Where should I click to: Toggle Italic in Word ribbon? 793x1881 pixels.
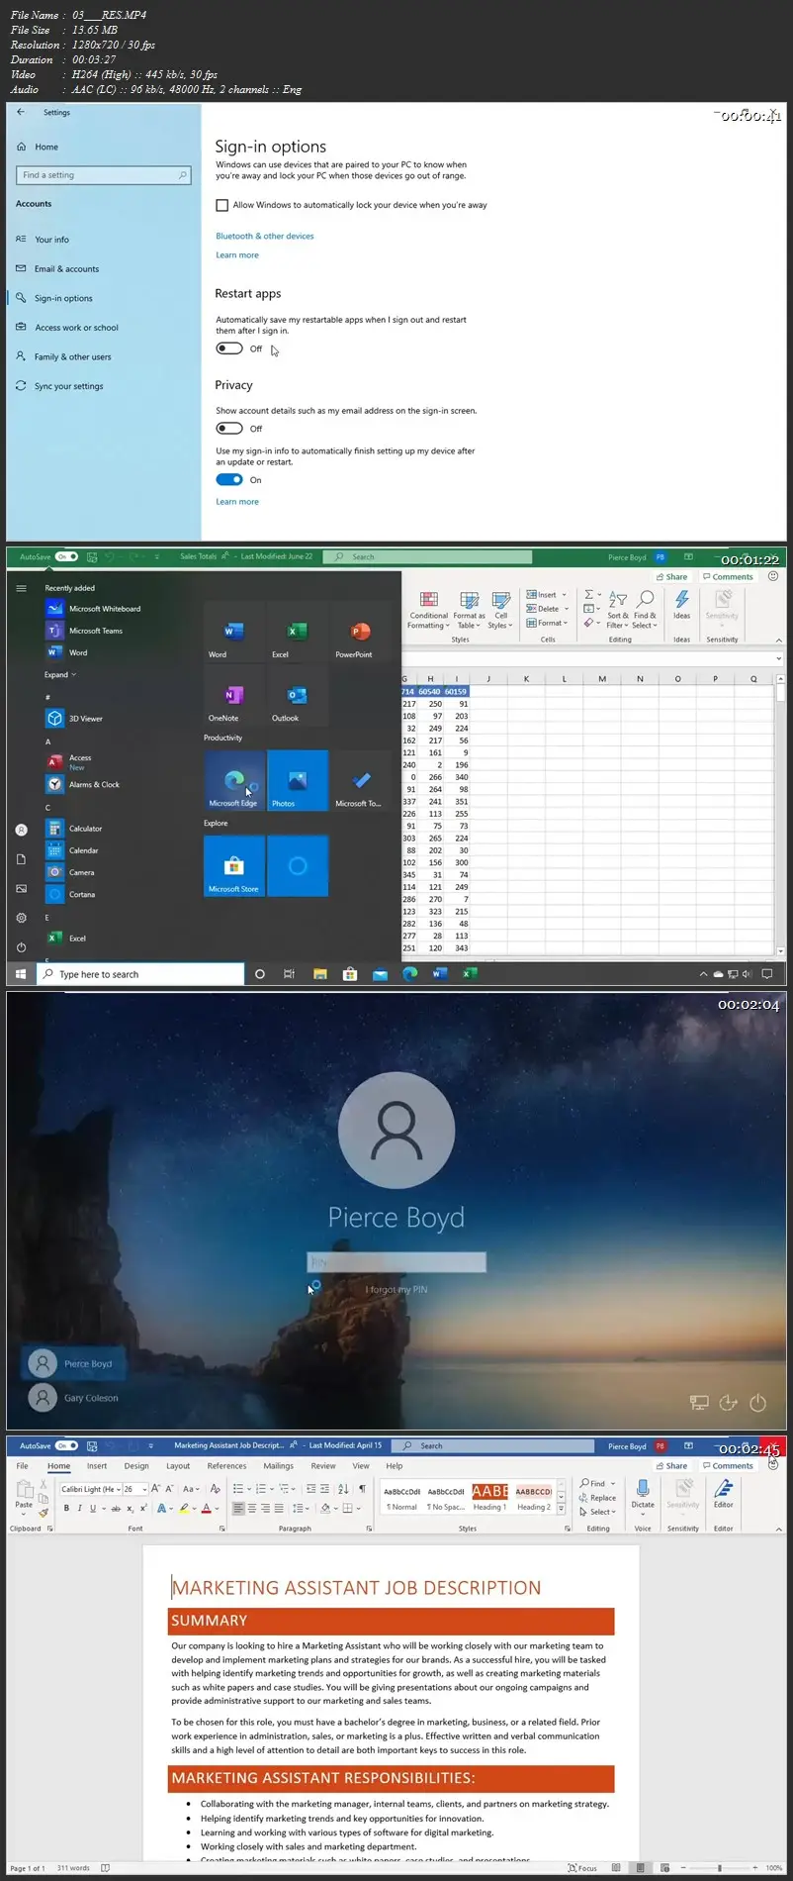[80, 1508]
